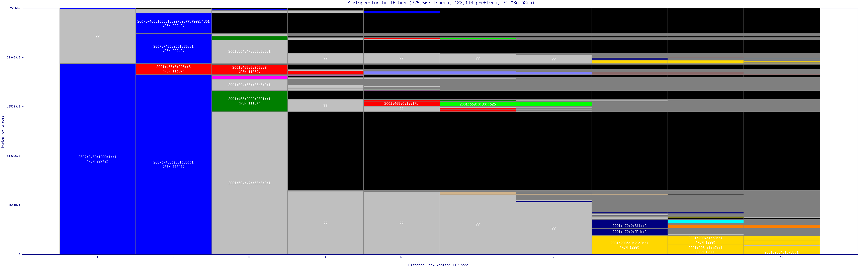Click the y-axis value 275567
Image resolution: width=858 pixels, height=267 pixels.
click(x=15, y=8)
